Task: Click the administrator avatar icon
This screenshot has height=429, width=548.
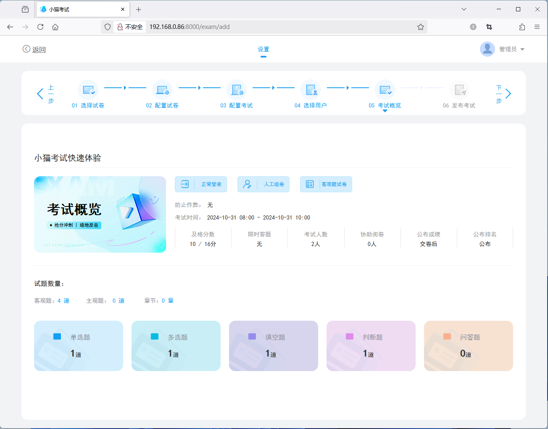Action: 487,49
